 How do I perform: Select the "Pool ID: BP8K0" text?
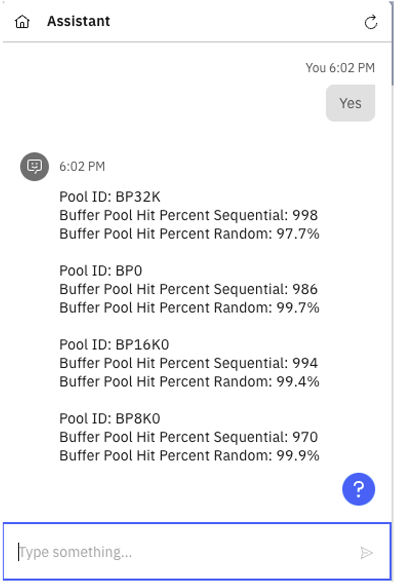point(110,418)
